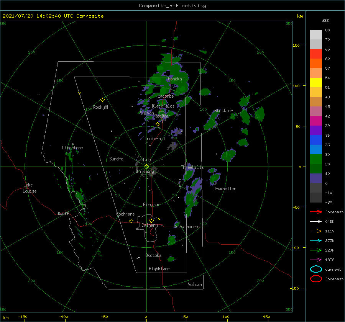Click the yellow diamond marker near RockyMH
345x322 pixels.
tap(102, 100)
